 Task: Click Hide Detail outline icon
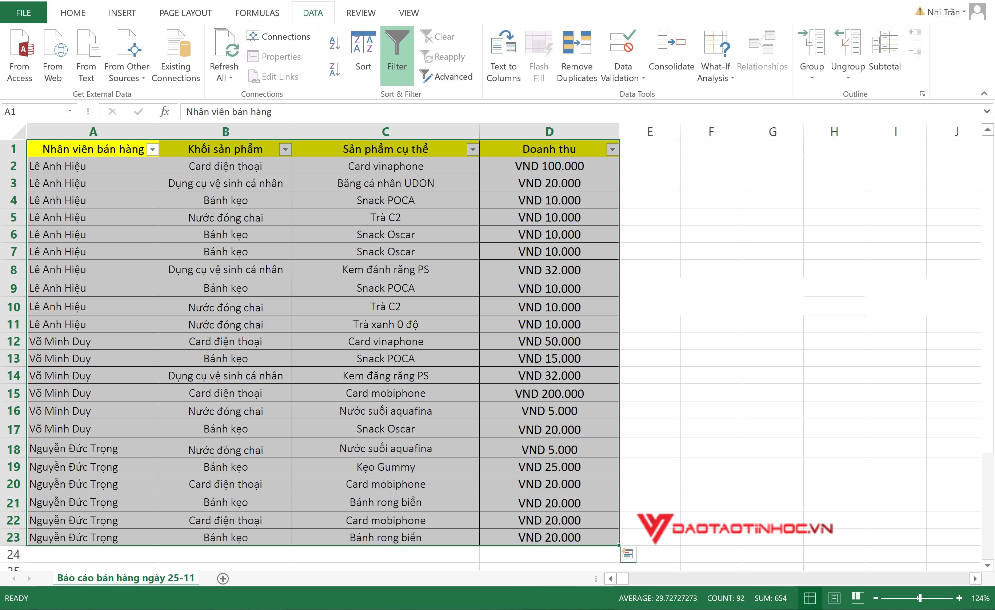915,53
